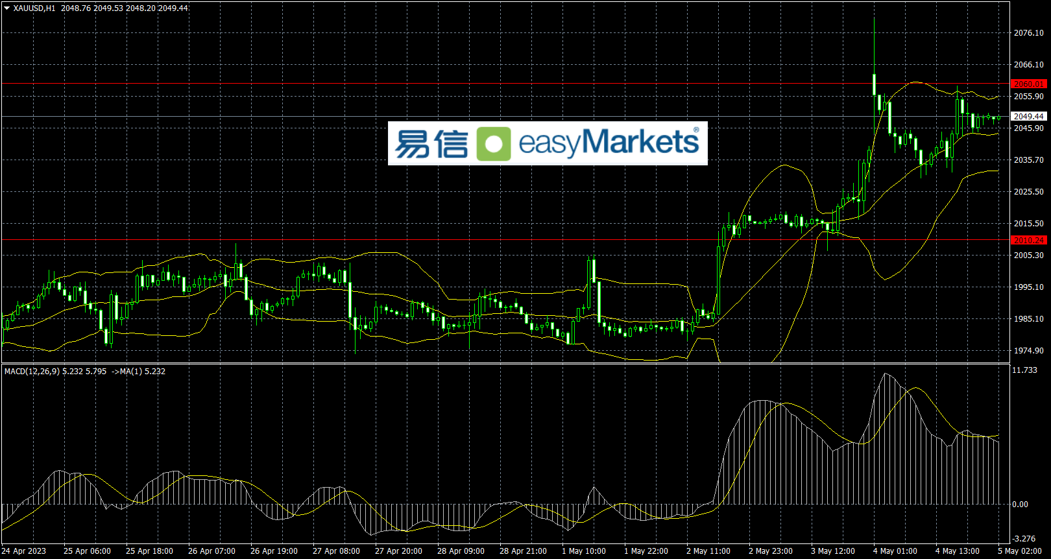Select the 1995.10 price axis value
Viewport: 1051px width, 559px height.
tap(1029, 287)
